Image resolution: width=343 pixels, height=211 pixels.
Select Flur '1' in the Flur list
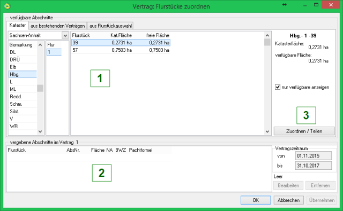[x=54, y=52]
